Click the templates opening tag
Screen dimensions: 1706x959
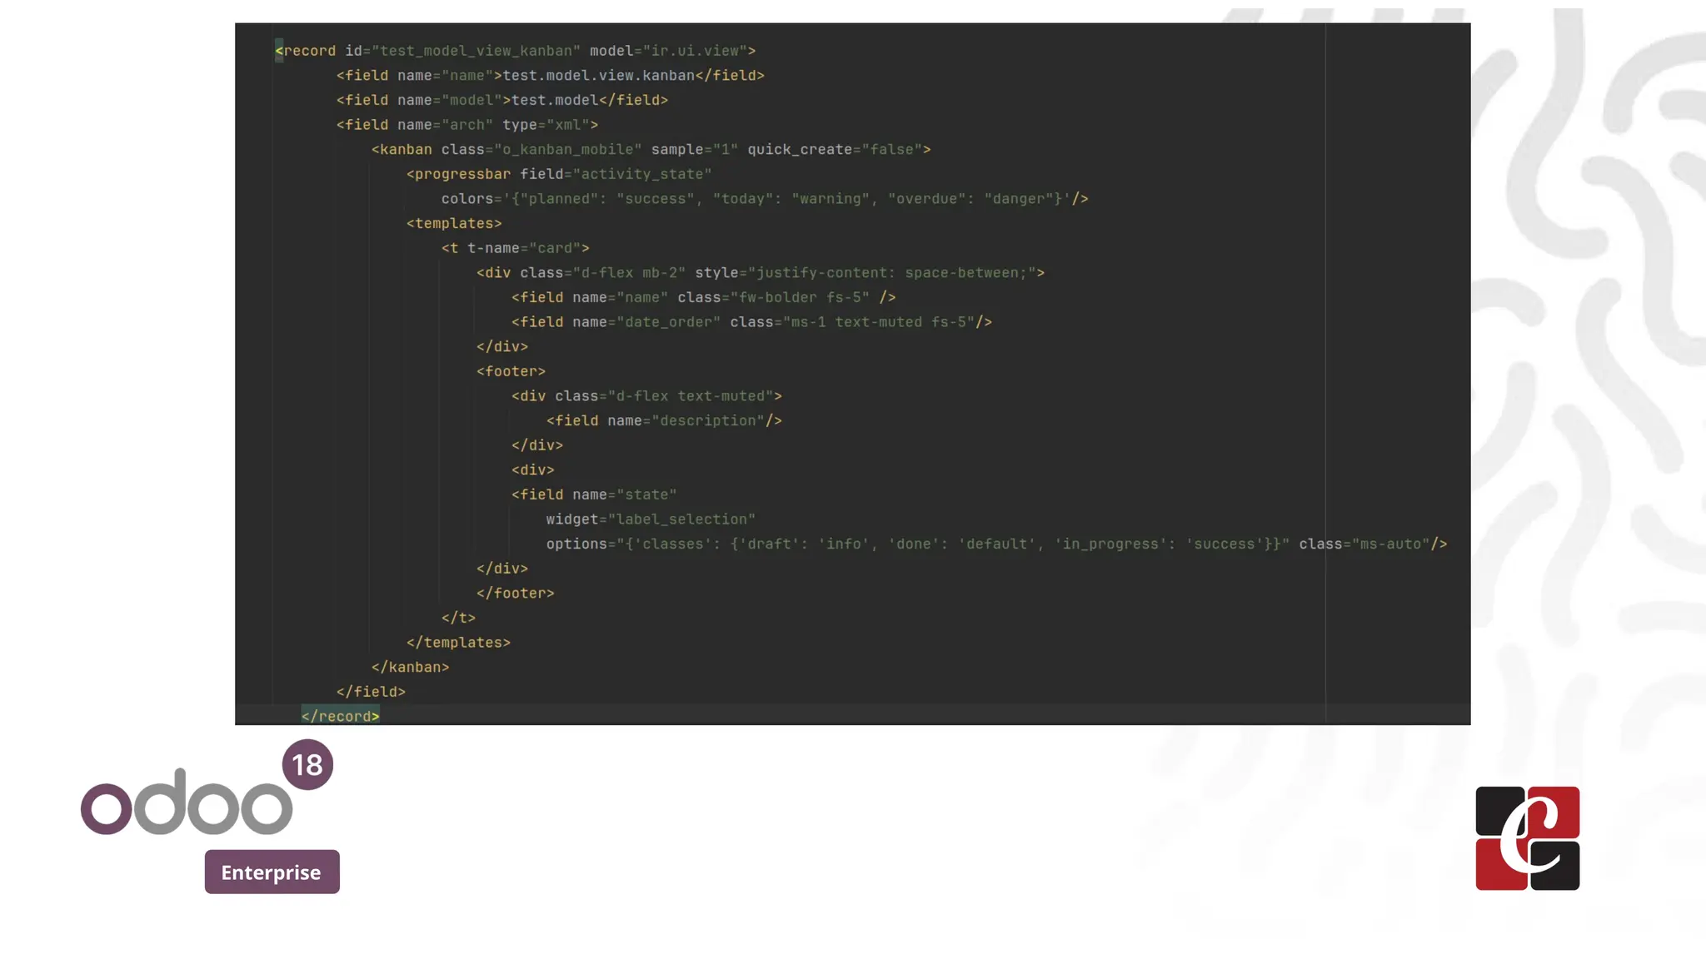click(x=454, y=223)
